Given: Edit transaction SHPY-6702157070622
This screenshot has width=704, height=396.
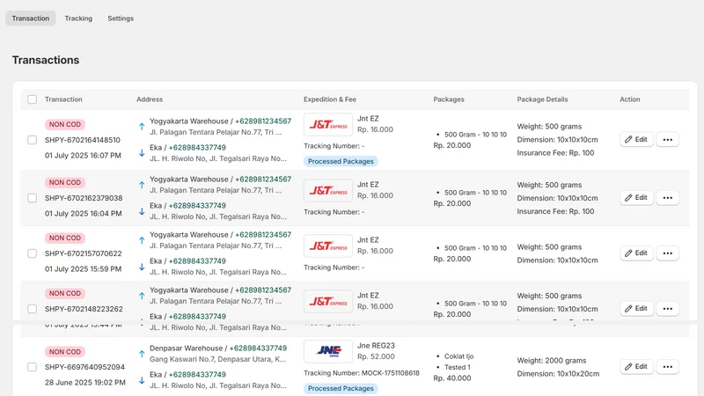Looking at the screenshot, I should coord(636,253).
